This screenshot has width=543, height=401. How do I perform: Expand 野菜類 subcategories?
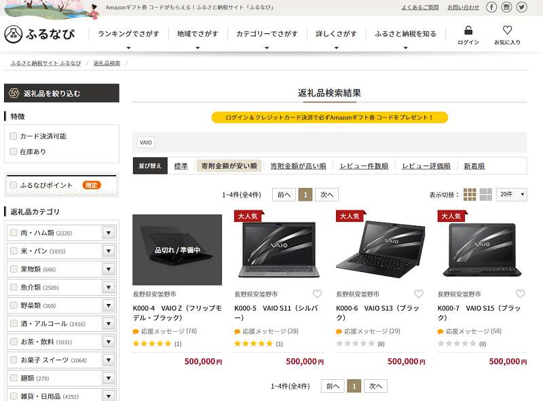(x=109, y=305)
